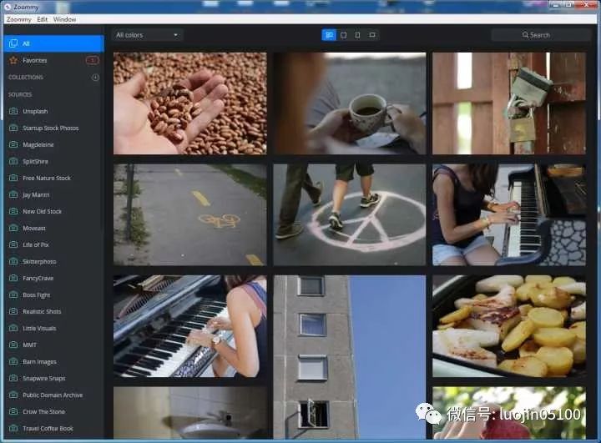Add a new collection with plus icon
Screen dimensions: 601x443
pyautogui.click(x=95, y=78)
